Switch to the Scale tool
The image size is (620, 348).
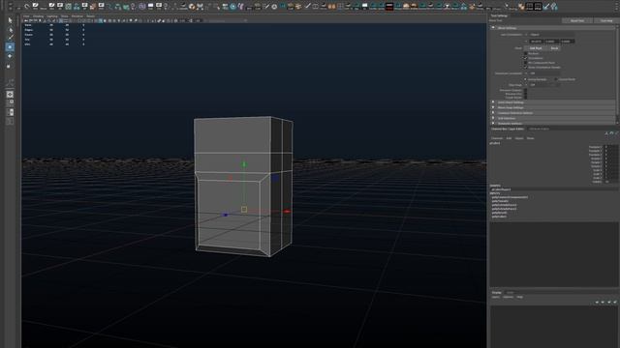(9, 66)
